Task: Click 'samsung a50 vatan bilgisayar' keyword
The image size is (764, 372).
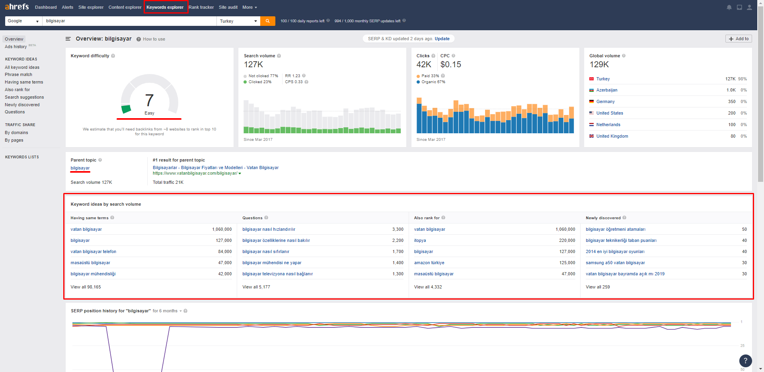Action: click(615, 263)
